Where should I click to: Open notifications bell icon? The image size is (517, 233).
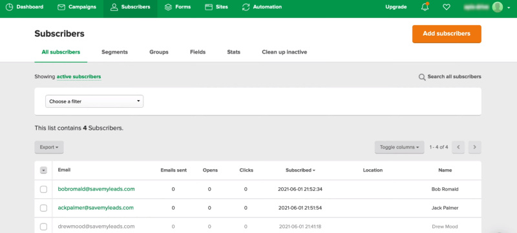pos(425,7)
